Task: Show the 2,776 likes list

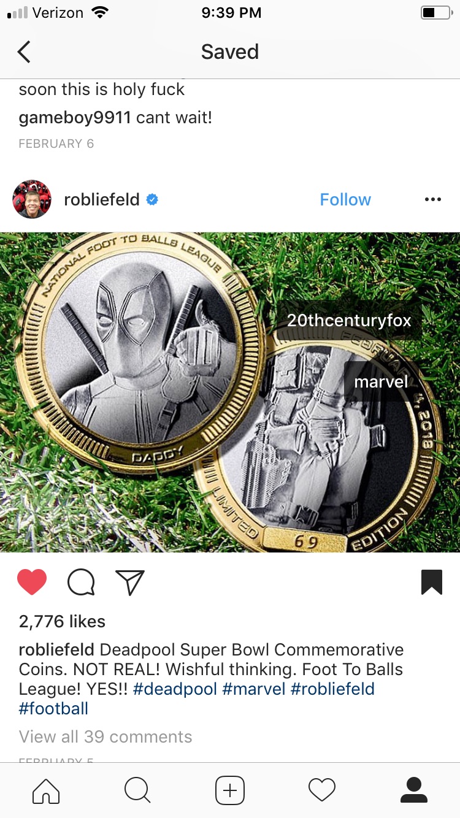Action: (x=62, y=621)
